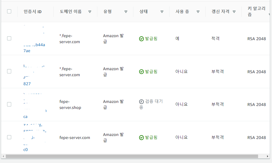Select the certificate row ending in 7ae
272x163 pixels.
pyautogui.click(x=9, y=38)
